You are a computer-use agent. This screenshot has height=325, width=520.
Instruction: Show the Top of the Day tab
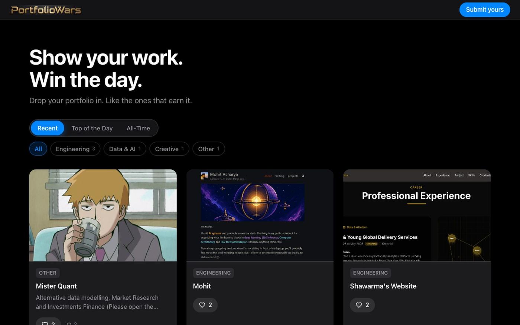pyautogui.click(x=92, y=128)
